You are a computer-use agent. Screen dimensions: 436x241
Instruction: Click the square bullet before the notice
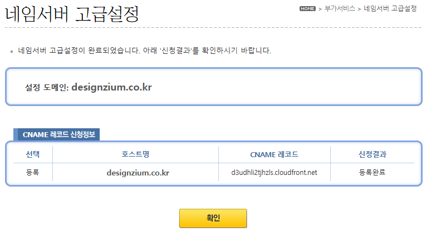point(11,51)
